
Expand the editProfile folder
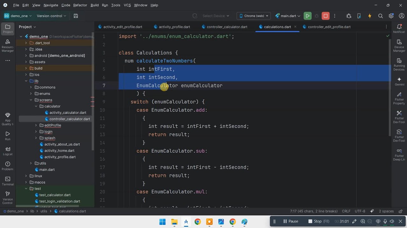click(36, 125)
